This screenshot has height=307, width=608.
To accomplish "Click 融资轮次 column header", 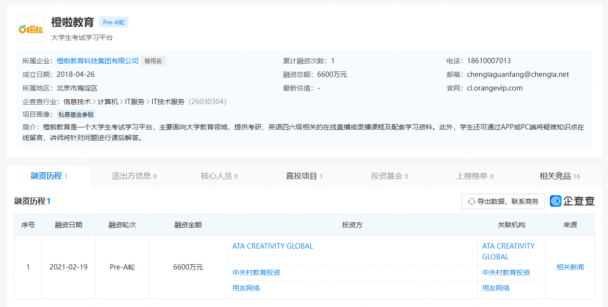I will [122, 225].
